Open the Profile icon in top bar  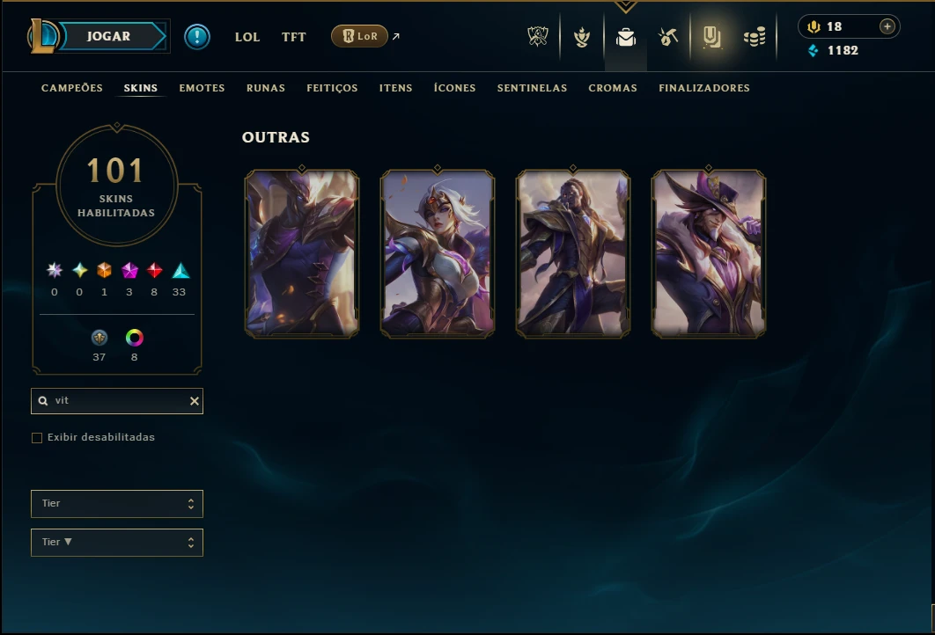[581, 37]
